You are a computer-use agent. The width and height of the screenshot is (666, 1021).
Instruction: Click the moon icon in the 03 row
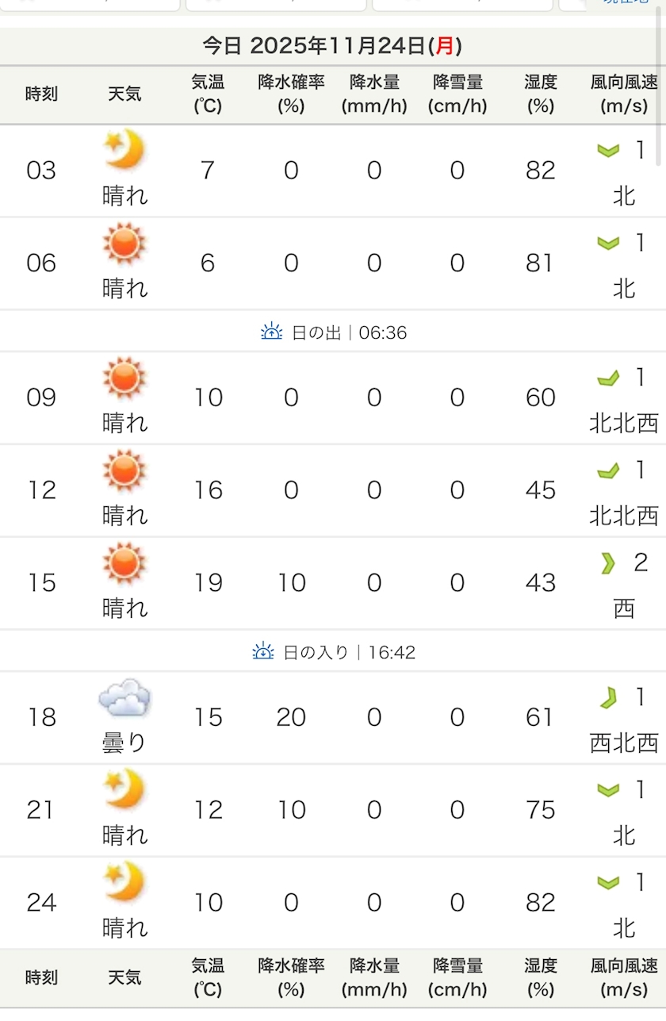point(124,149)
